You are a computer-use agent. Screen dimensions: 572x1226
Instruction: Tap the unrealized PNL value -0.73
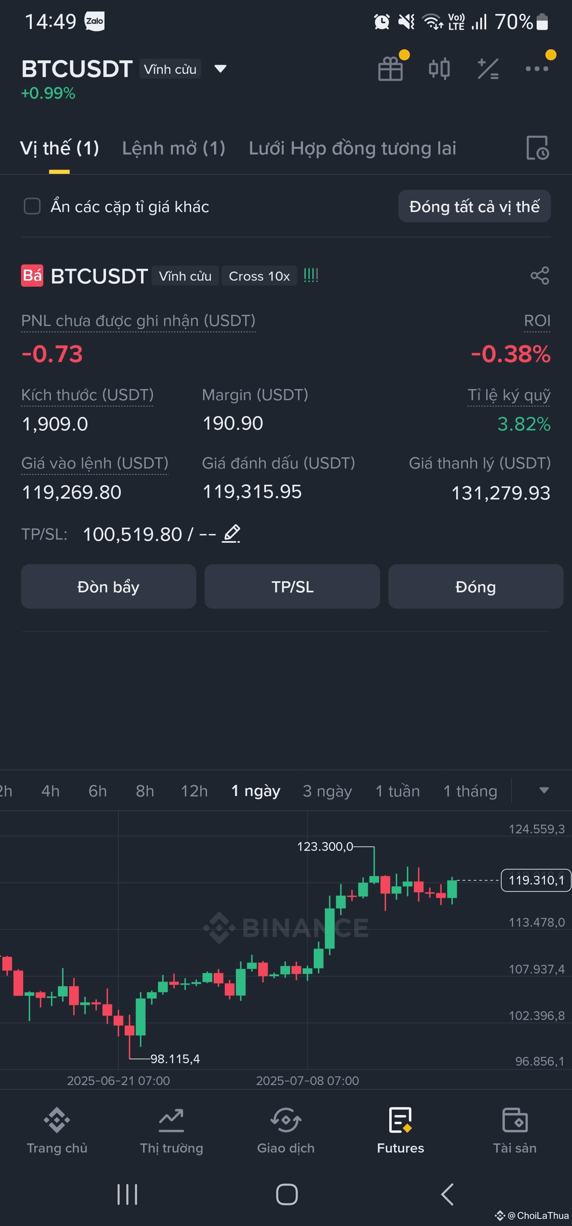[x=52, y=354]
